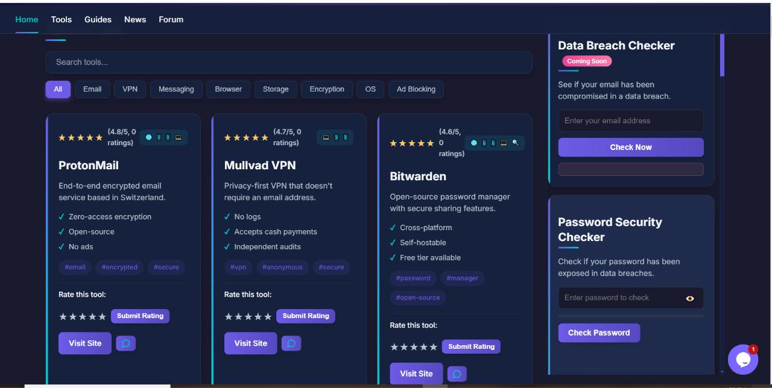Open the News nav item
The height and width of the screenshot is (388, 772).
pyautogui.click(x=135, y=19)
